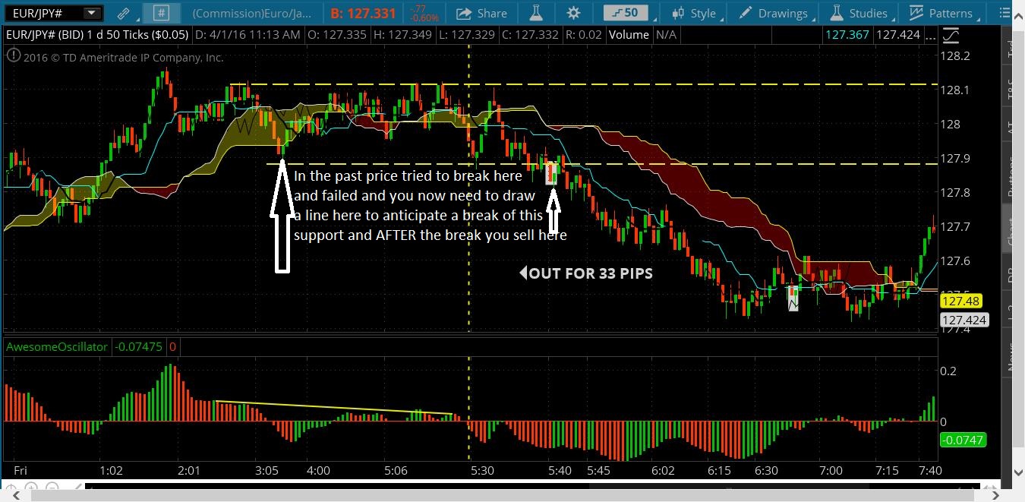Screen dimensions: 1025x502
Task: Click the zoom-in plus icon below chart
Action: 30,488
